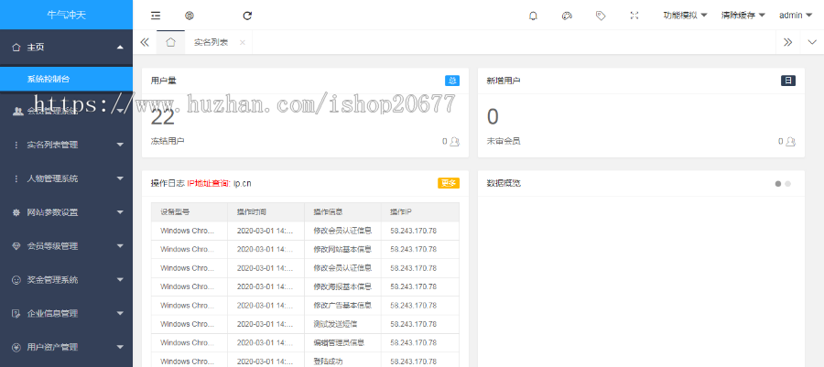Select first 数据概览 carousel dot
Viewport: 824px width, 367px height.
777,184
